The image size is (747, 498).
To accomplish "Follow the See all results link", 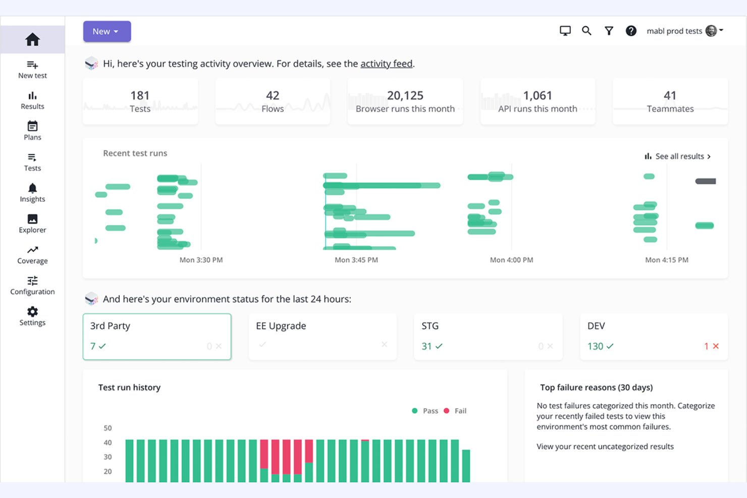I will pyautogui.click(x=679, y=156).
